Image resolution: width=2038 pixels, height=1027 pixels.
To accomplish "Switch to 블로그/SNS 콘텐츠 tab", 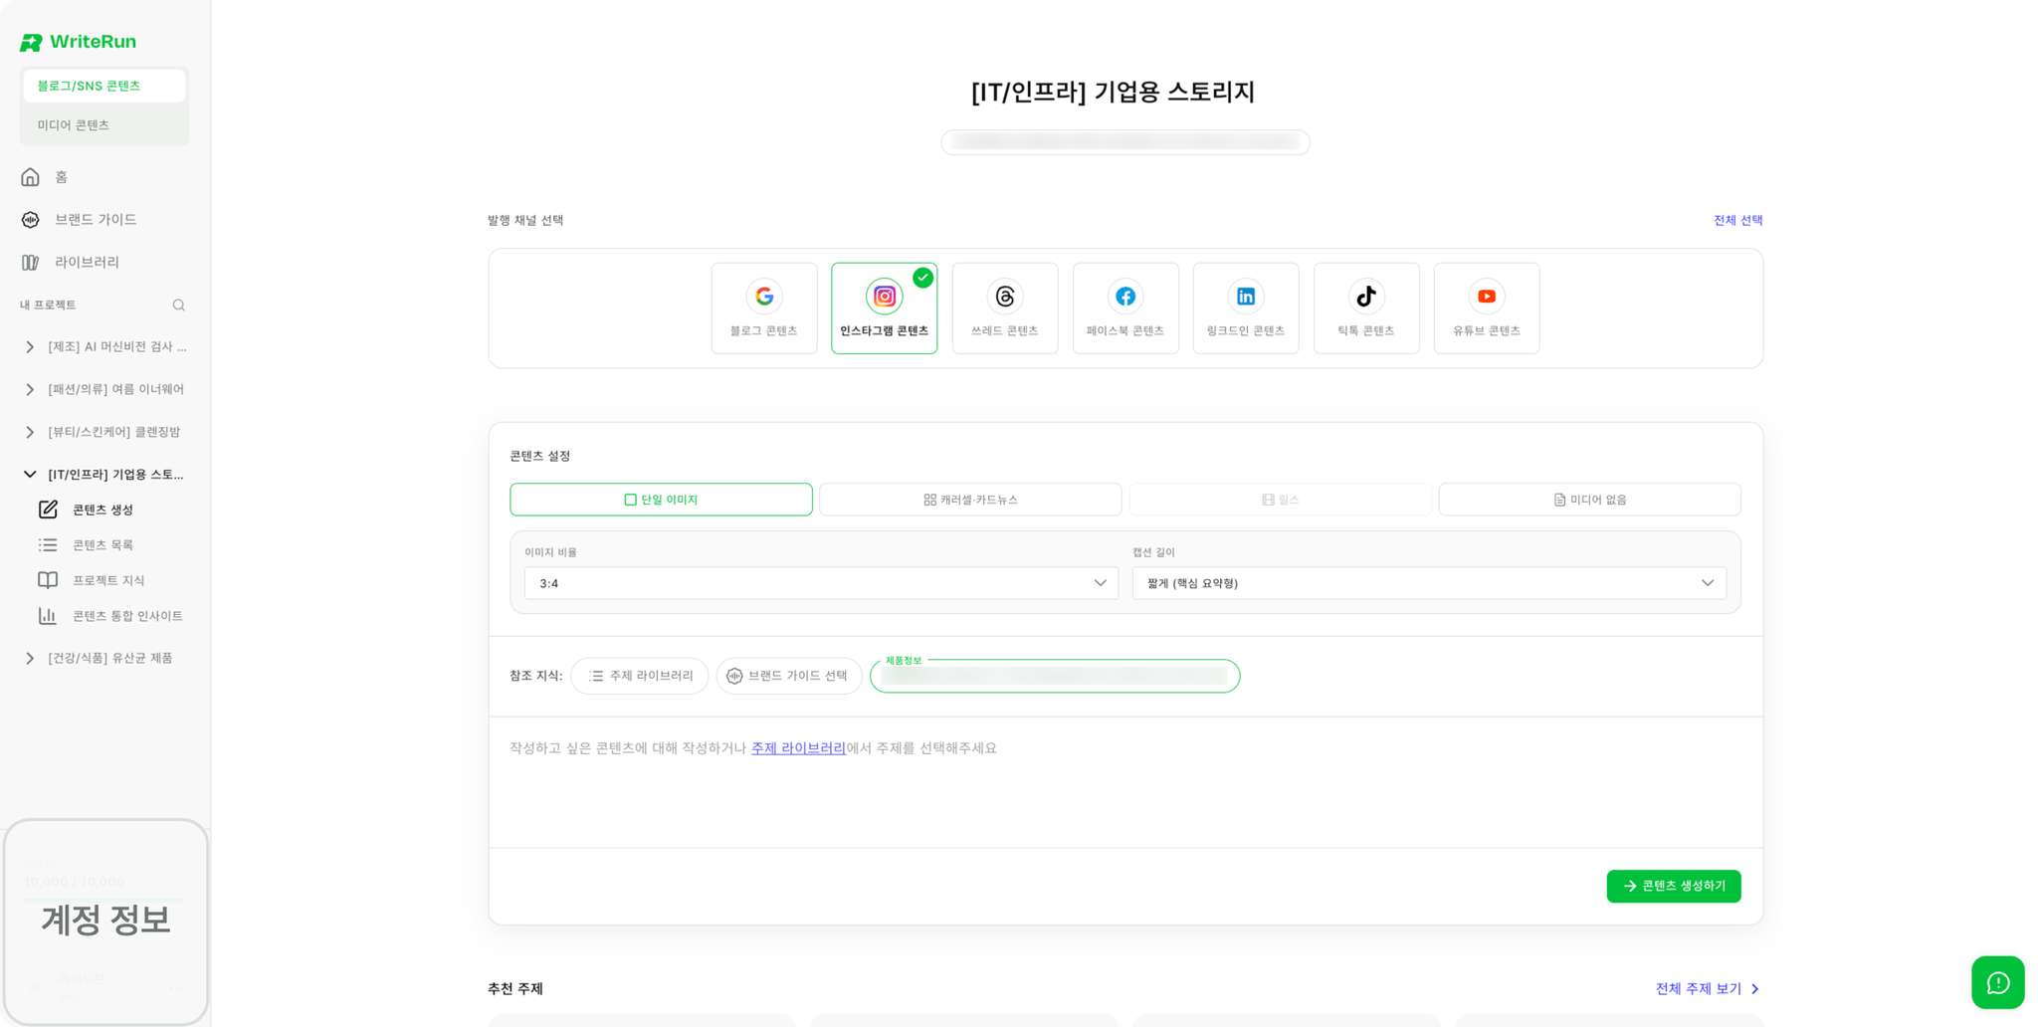I will pos(103,87).
